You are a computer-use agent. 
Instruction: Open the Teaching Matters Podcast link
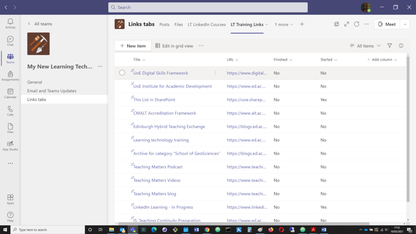pos(158,167)
